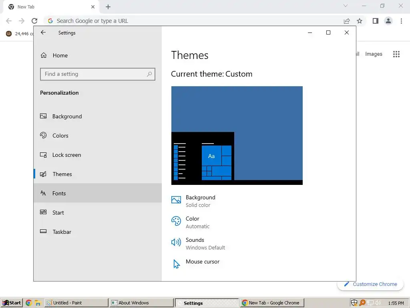
Task: Click Chrome forward navigation arrow
Action: coord(22,21)
